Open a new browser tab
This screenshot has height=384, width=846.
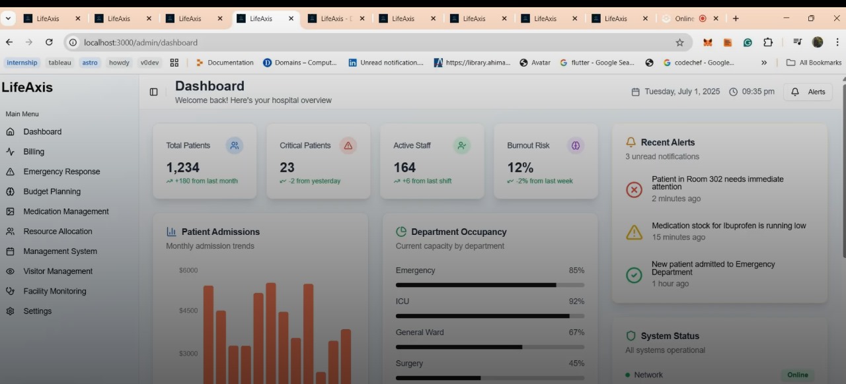736,18
